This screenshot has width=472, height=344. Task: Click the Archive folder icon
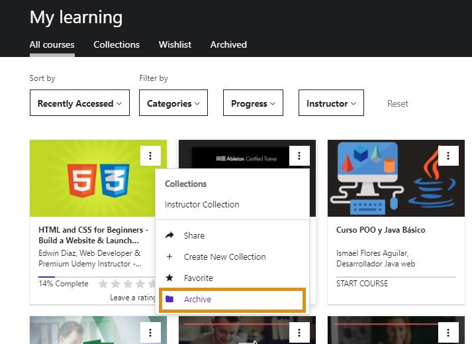[x=169, y=299]
